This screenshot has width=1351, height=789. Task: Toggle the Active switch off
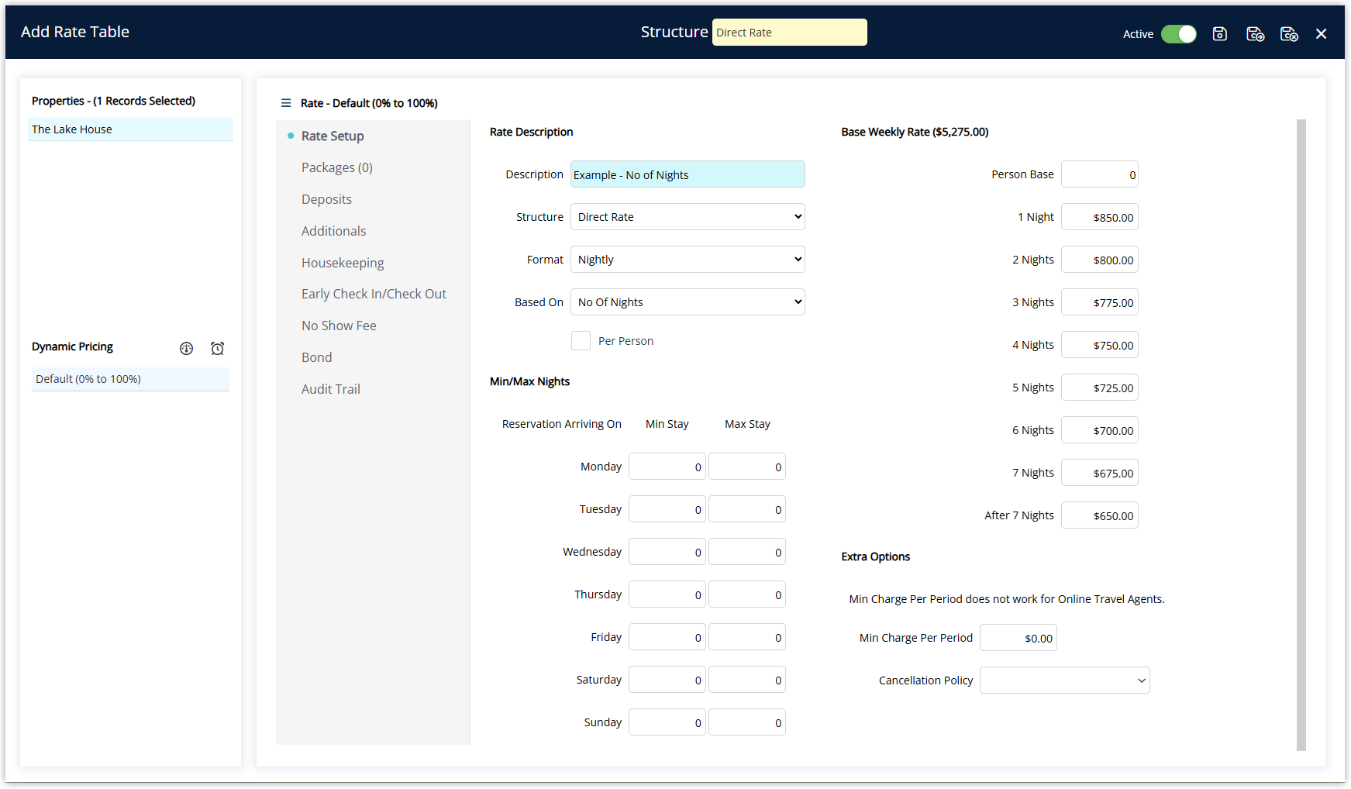tap(1179, 34)
